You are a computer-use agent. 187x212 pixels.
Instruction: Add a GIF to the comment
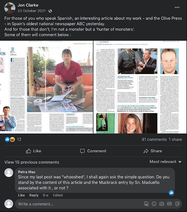coord(169,204)
